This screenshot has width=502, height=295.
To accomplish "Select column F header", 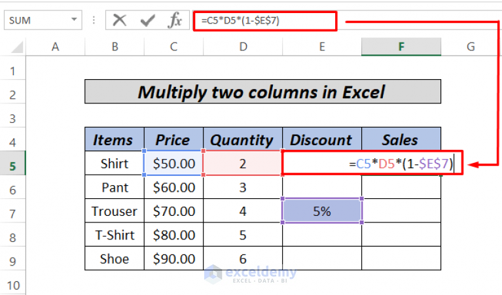I will (x=400, y=46).
